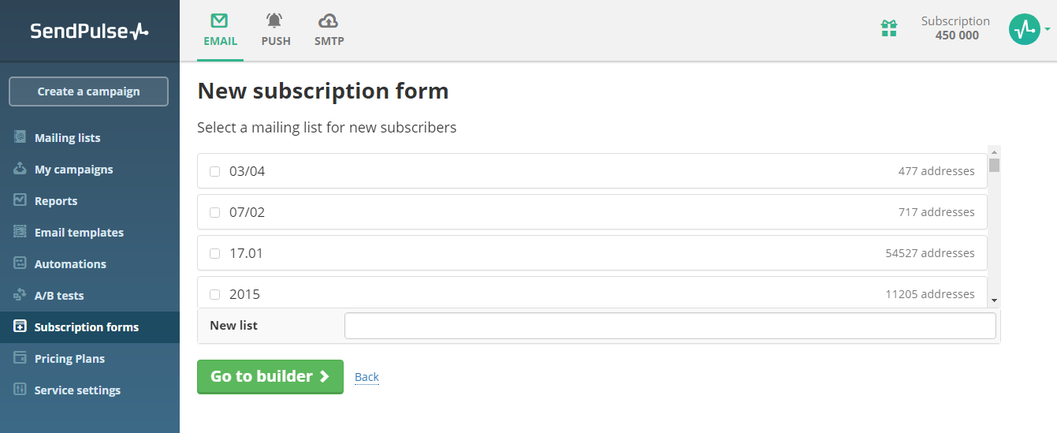1057x433 pixels.
Task: Switch to the PUSH tab
Action: (276, 30)
